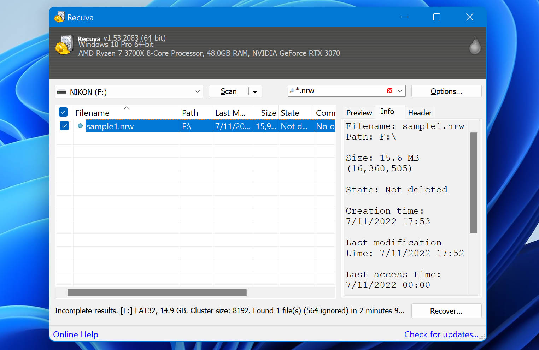This screenshot has height=350, width=539.
Task: Sort by the State column header
Action: pyautogui.click(x=296, y=113)
